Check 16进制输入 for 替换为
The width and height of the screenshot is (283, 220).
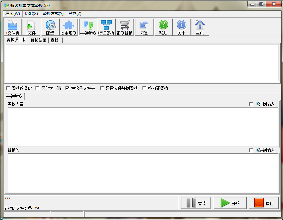tap(251, 150)
